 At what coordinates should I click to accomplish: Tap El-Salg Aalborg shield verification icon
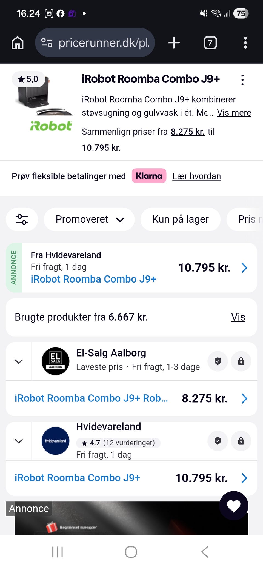pos(218,361)
